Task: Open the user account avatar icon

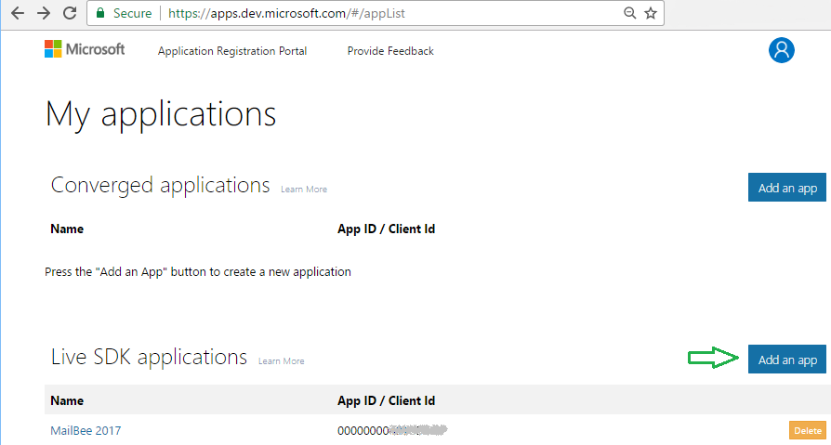Action: point(781,50)
